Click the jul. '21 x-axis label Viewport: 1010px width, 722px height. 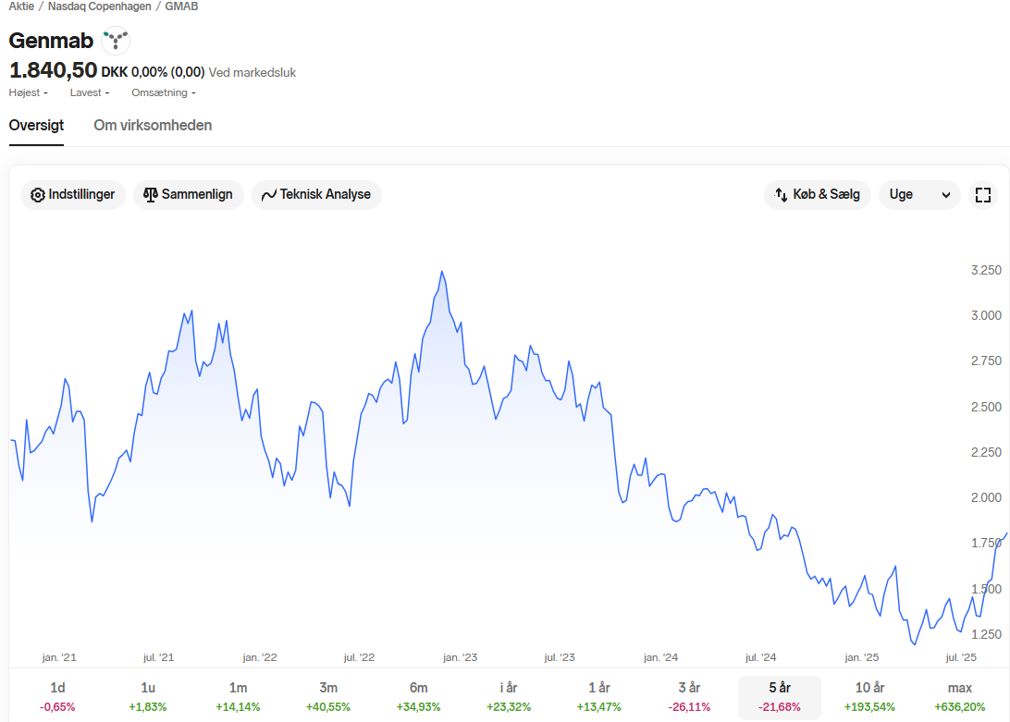point(158,657)
